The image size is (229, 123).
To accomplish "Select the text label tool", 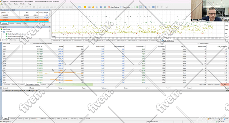I will click(x=30, y=7).
